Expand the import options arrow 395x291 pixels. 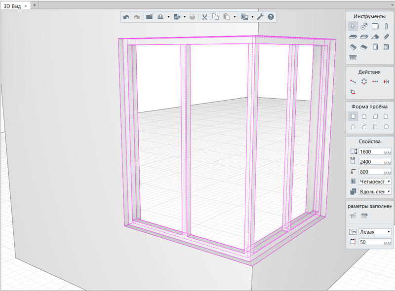(168, 17)
